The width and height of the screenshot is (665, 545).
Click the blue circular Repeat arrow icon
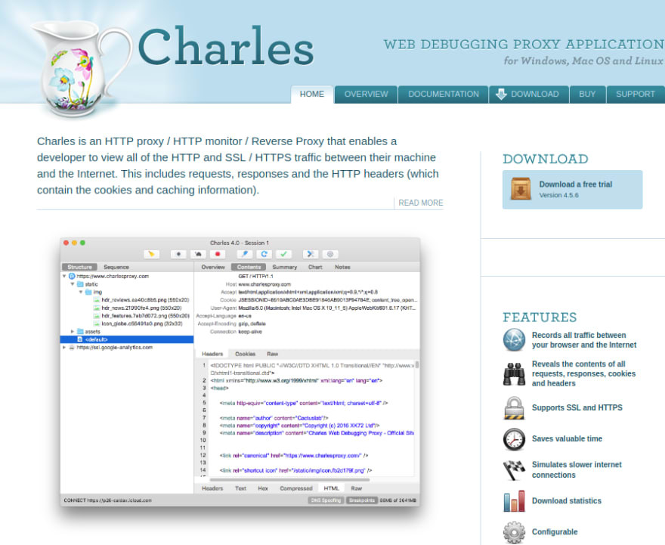pos(264,254)
